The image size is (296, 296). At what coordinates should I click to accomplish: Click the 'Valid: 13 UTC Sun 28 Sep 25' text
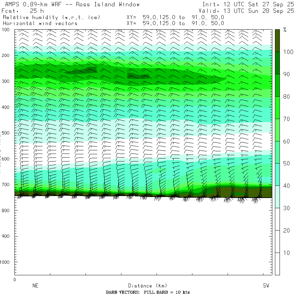coord(246,11)
